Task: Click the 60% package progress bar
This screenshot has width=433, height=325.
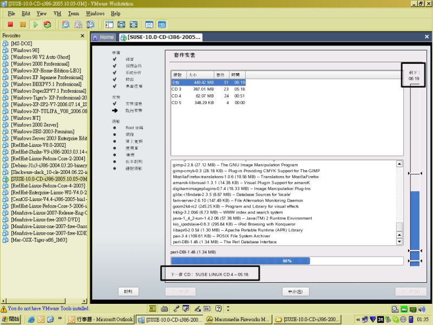Action: 287,261
